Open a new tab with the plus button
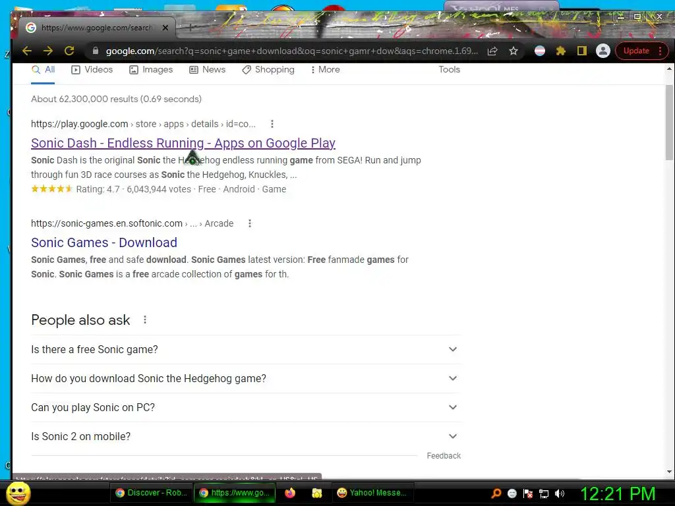The height and width of the screenshot is (506, 675). (191, 28)
